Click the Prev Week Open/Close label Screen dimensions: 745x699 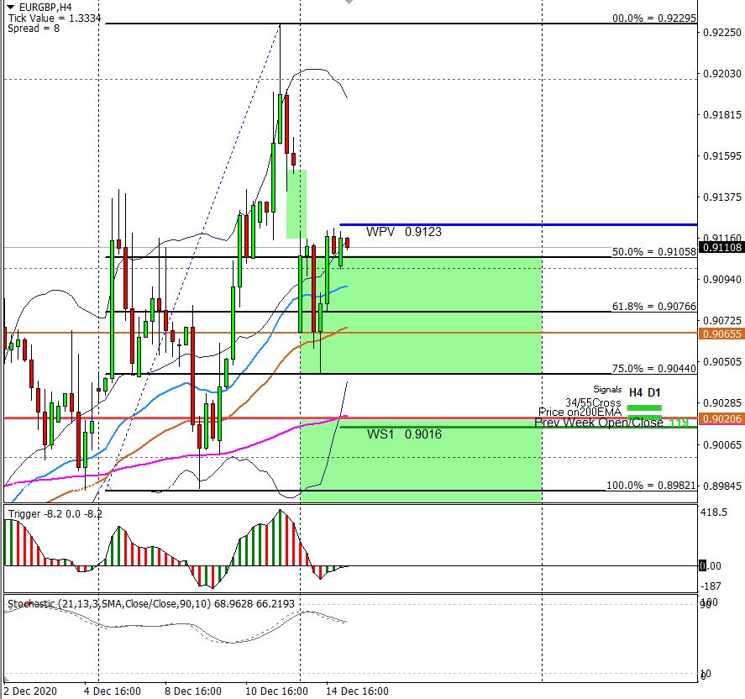pyautogui.click(x=600, y=422)
